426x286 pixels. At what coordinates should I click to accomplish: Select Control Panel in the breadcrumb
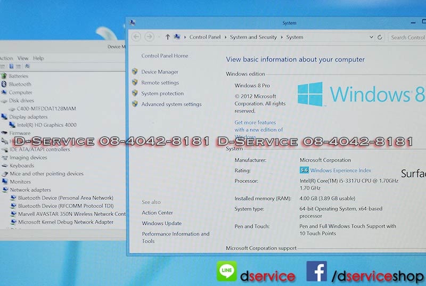click(x=205, y=37)
